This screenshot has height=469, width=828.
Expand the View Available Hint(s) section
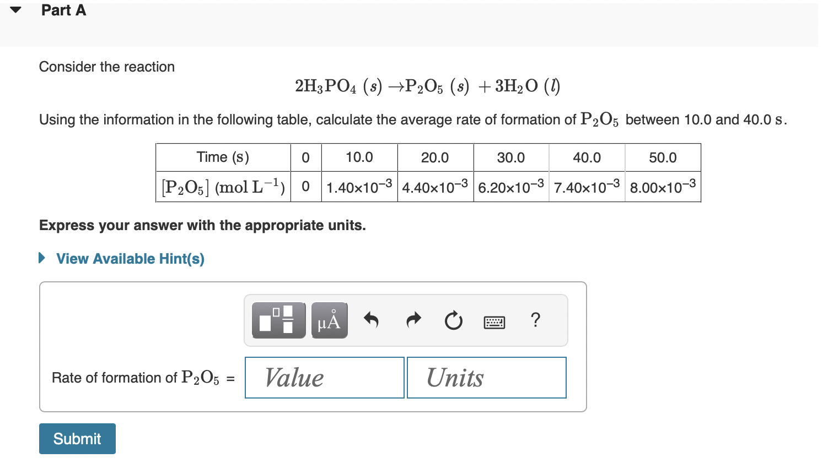(130, 258)
